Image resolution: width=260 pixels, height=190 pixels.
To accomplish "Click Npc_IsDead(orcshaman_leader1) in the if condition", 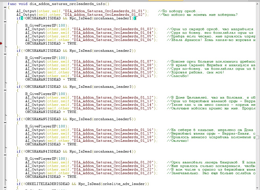I will (x=102, y=18).
